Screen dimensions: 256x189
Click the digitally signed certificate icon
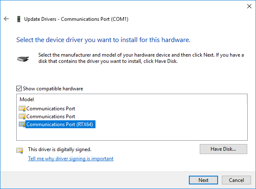(x=20, y=150)
